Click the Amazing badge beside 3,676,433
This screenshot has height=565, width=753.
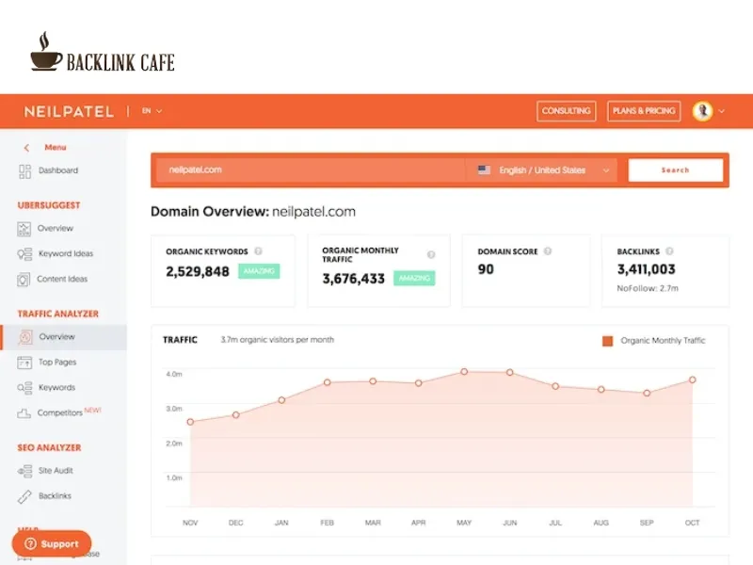[414, 278]
